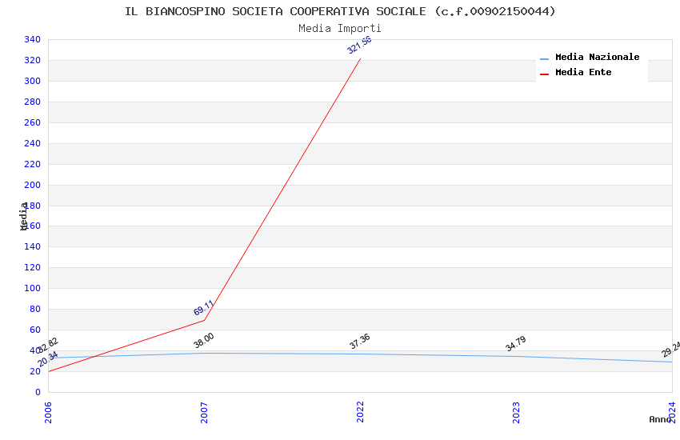
Task: Click the red Media Ente legend swatch
Action: pos(544,74)
